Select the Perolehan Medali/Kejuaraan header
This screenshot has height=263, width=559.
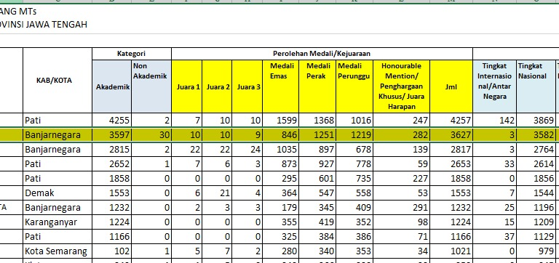[x=322, y=54]
